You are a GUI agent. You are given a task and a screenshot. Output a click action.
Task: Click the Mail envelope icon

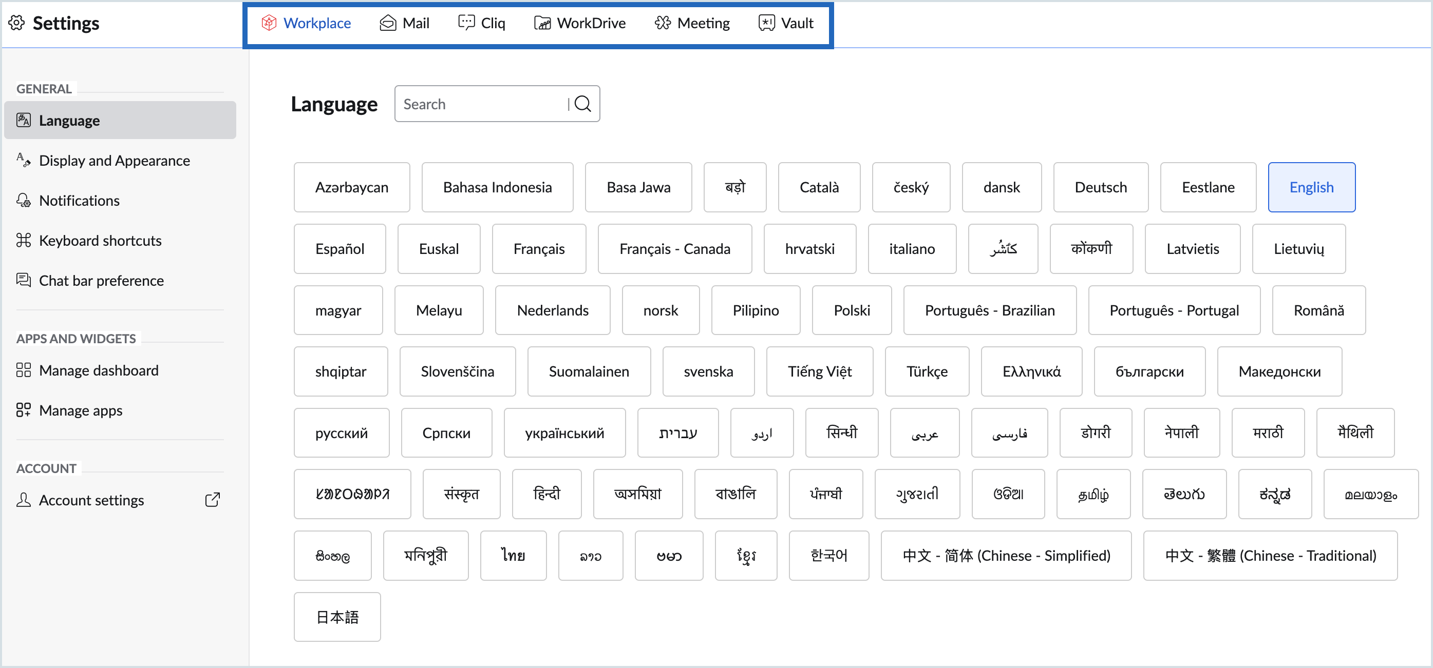pos(388,23)
